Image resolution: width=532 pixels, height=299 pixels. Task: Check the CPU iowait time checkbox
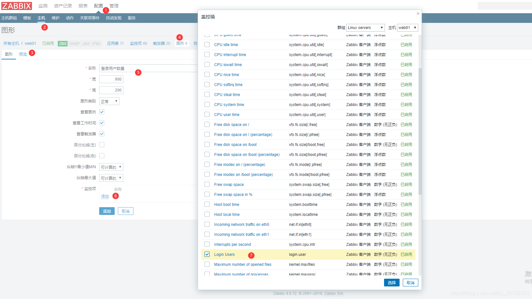(207, 65)
